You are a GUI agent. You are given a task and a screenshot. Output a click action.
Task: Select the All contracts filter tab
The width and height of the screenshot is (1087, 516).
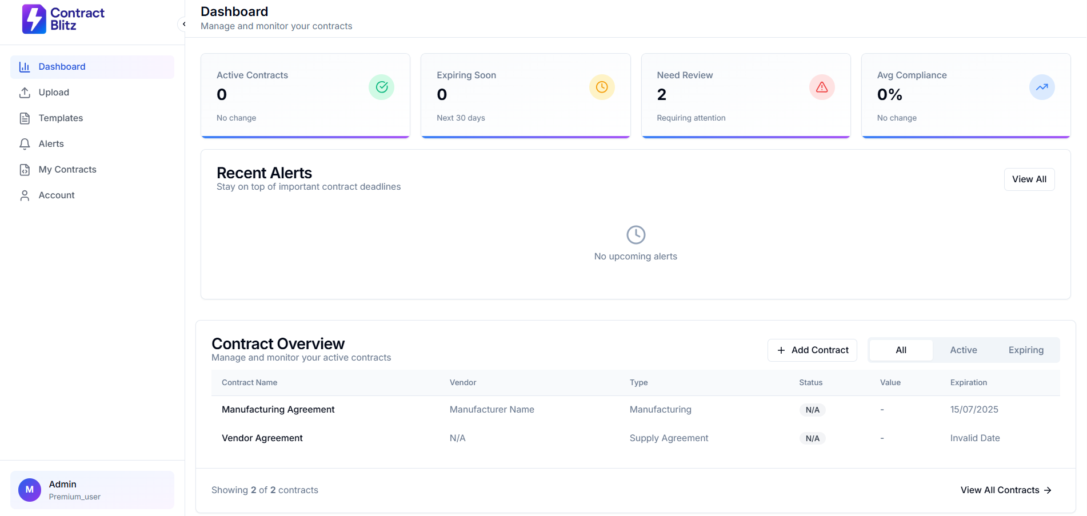(x=901, y=350)
